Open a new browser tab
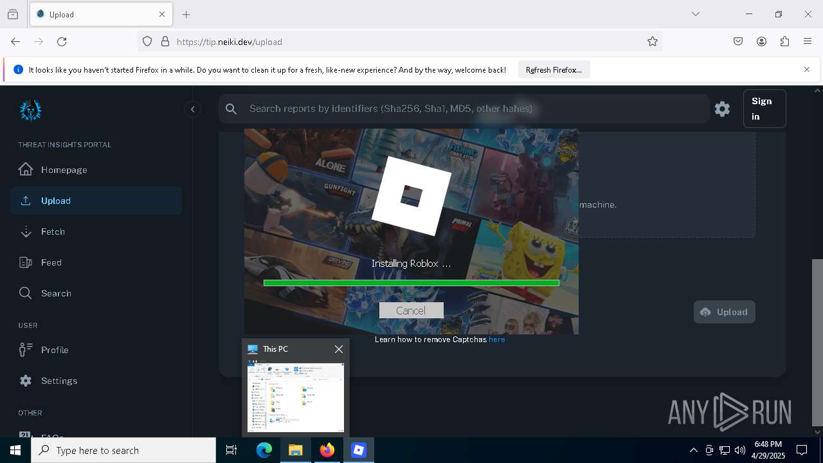The height and width of the screenshot is (463, 823). coord(186,14)
